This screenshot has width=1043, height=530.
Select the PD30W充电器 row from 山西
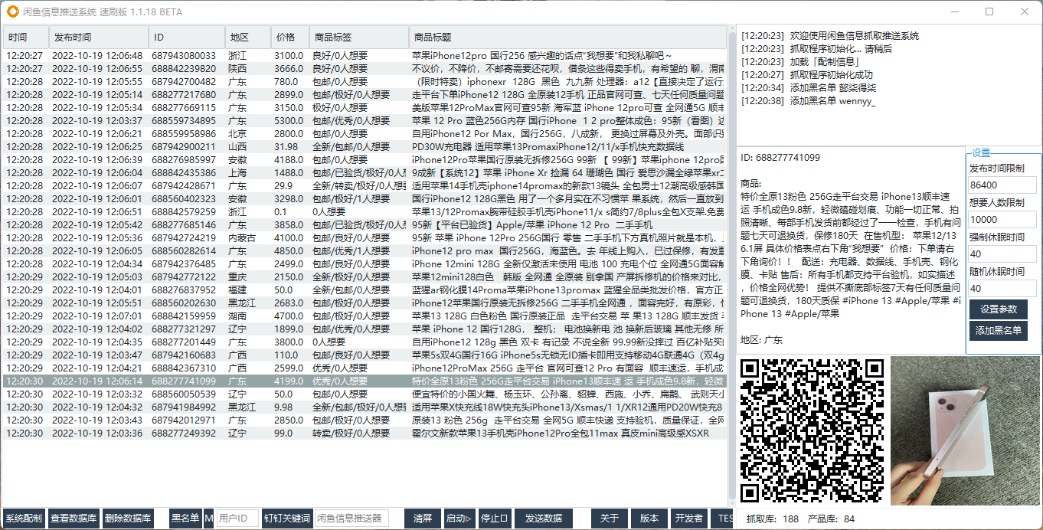click(x=365, y=147)
